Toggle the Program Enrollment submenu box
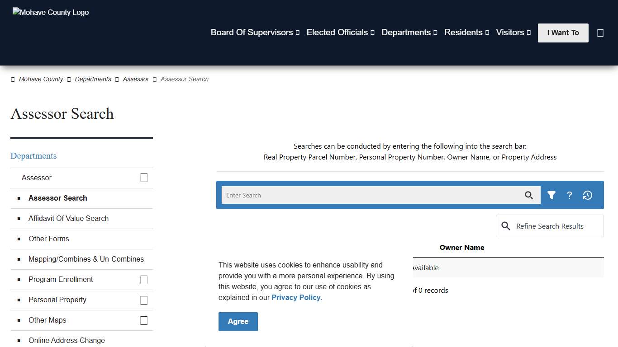The image size is (618, 347). pyautogui.click(x=144, y=280)
